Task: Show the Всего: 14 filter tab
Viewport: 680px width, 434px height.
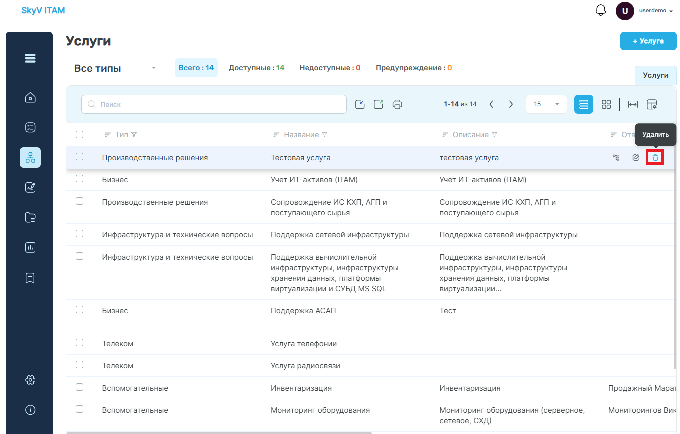Action: point(196,68)
